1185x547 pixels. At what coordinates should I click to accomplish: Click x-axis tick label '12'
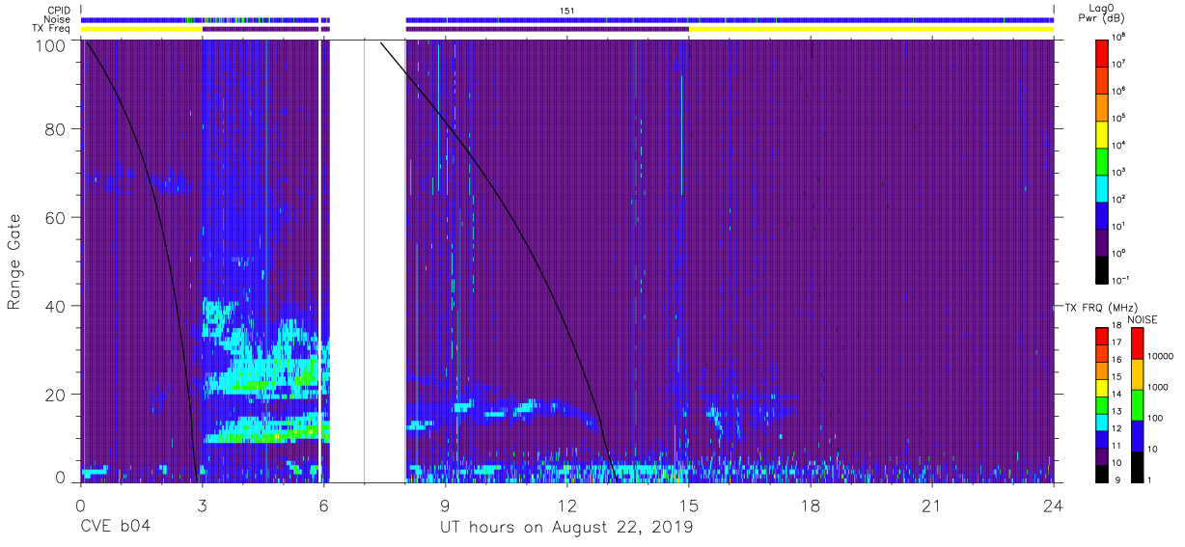pyautogui.click(x=566, y=505)
